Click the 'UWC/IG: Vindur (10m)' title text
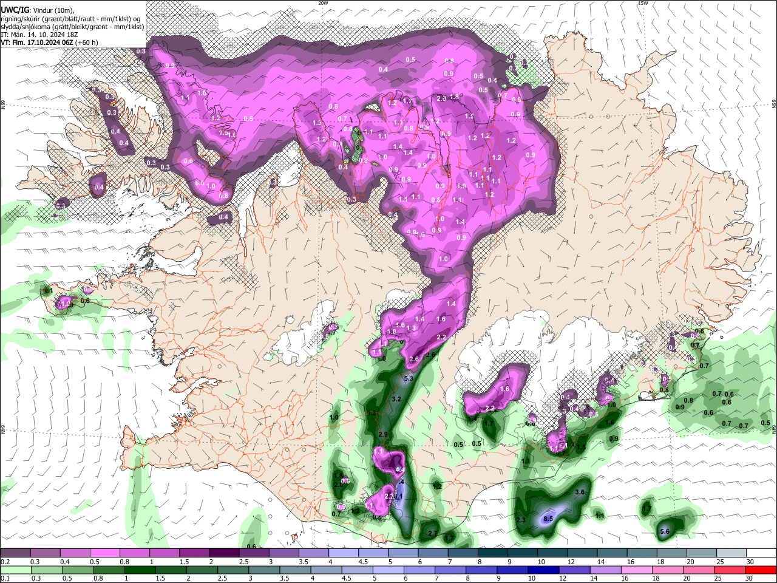The image size is (777, 583). pyautogui.click(x=37, y=10)
